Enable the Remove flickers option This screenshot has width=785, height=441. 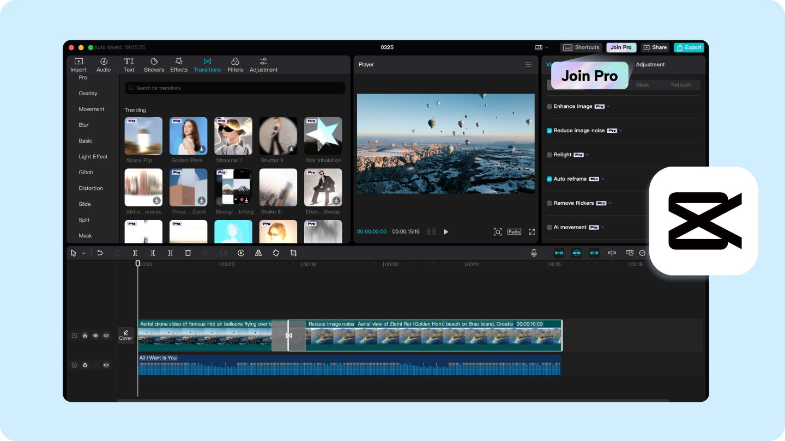(x=549, y=203)
